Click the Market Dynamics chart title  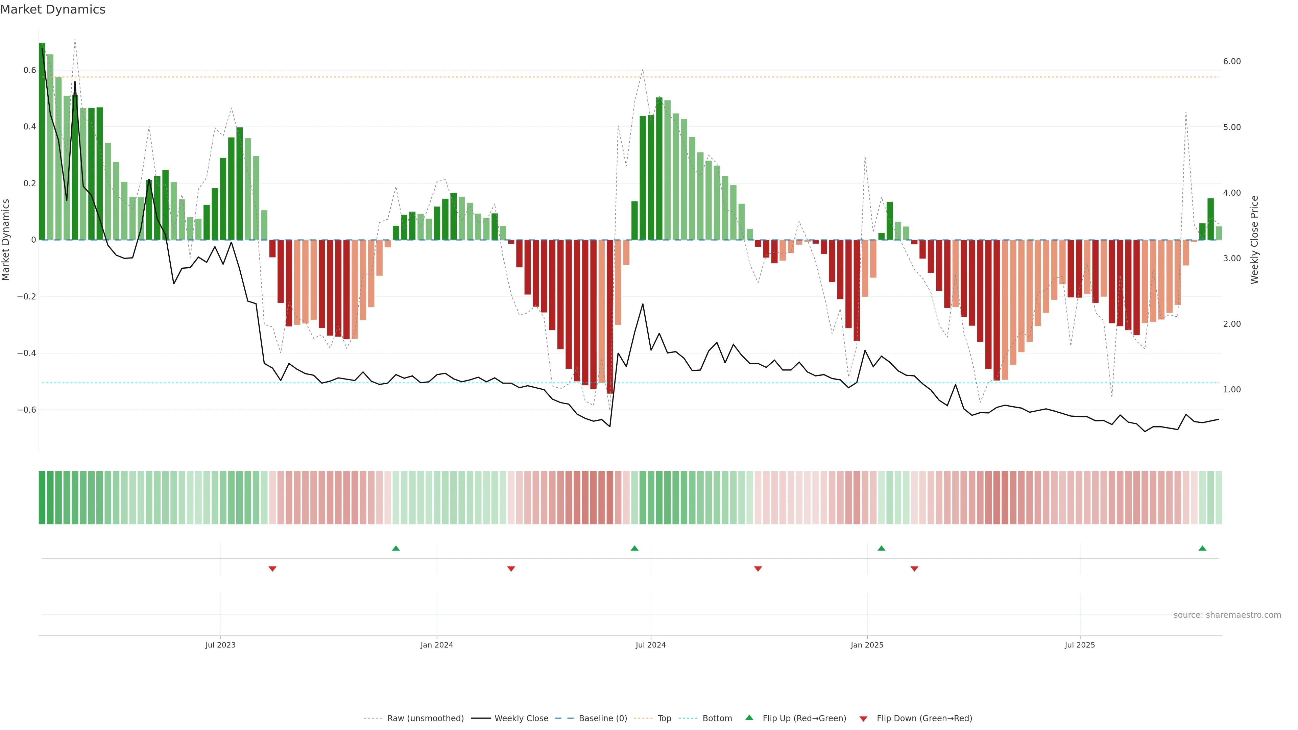[53, 9]
